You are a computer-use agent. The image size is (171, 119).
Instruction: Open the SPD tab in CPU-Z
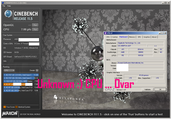139,37
